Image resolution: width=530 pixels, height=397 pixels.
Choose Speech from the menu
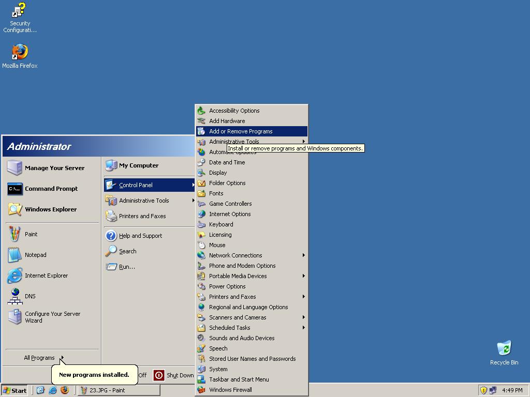coord(252,348)
